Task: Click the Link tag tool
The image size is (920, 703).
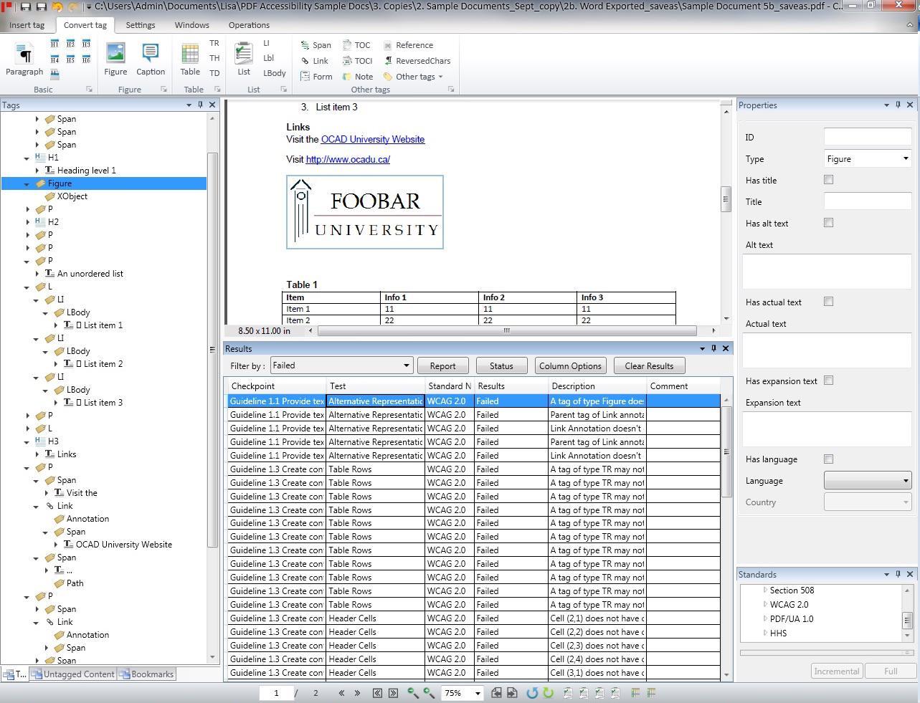Action: point(314,61)
